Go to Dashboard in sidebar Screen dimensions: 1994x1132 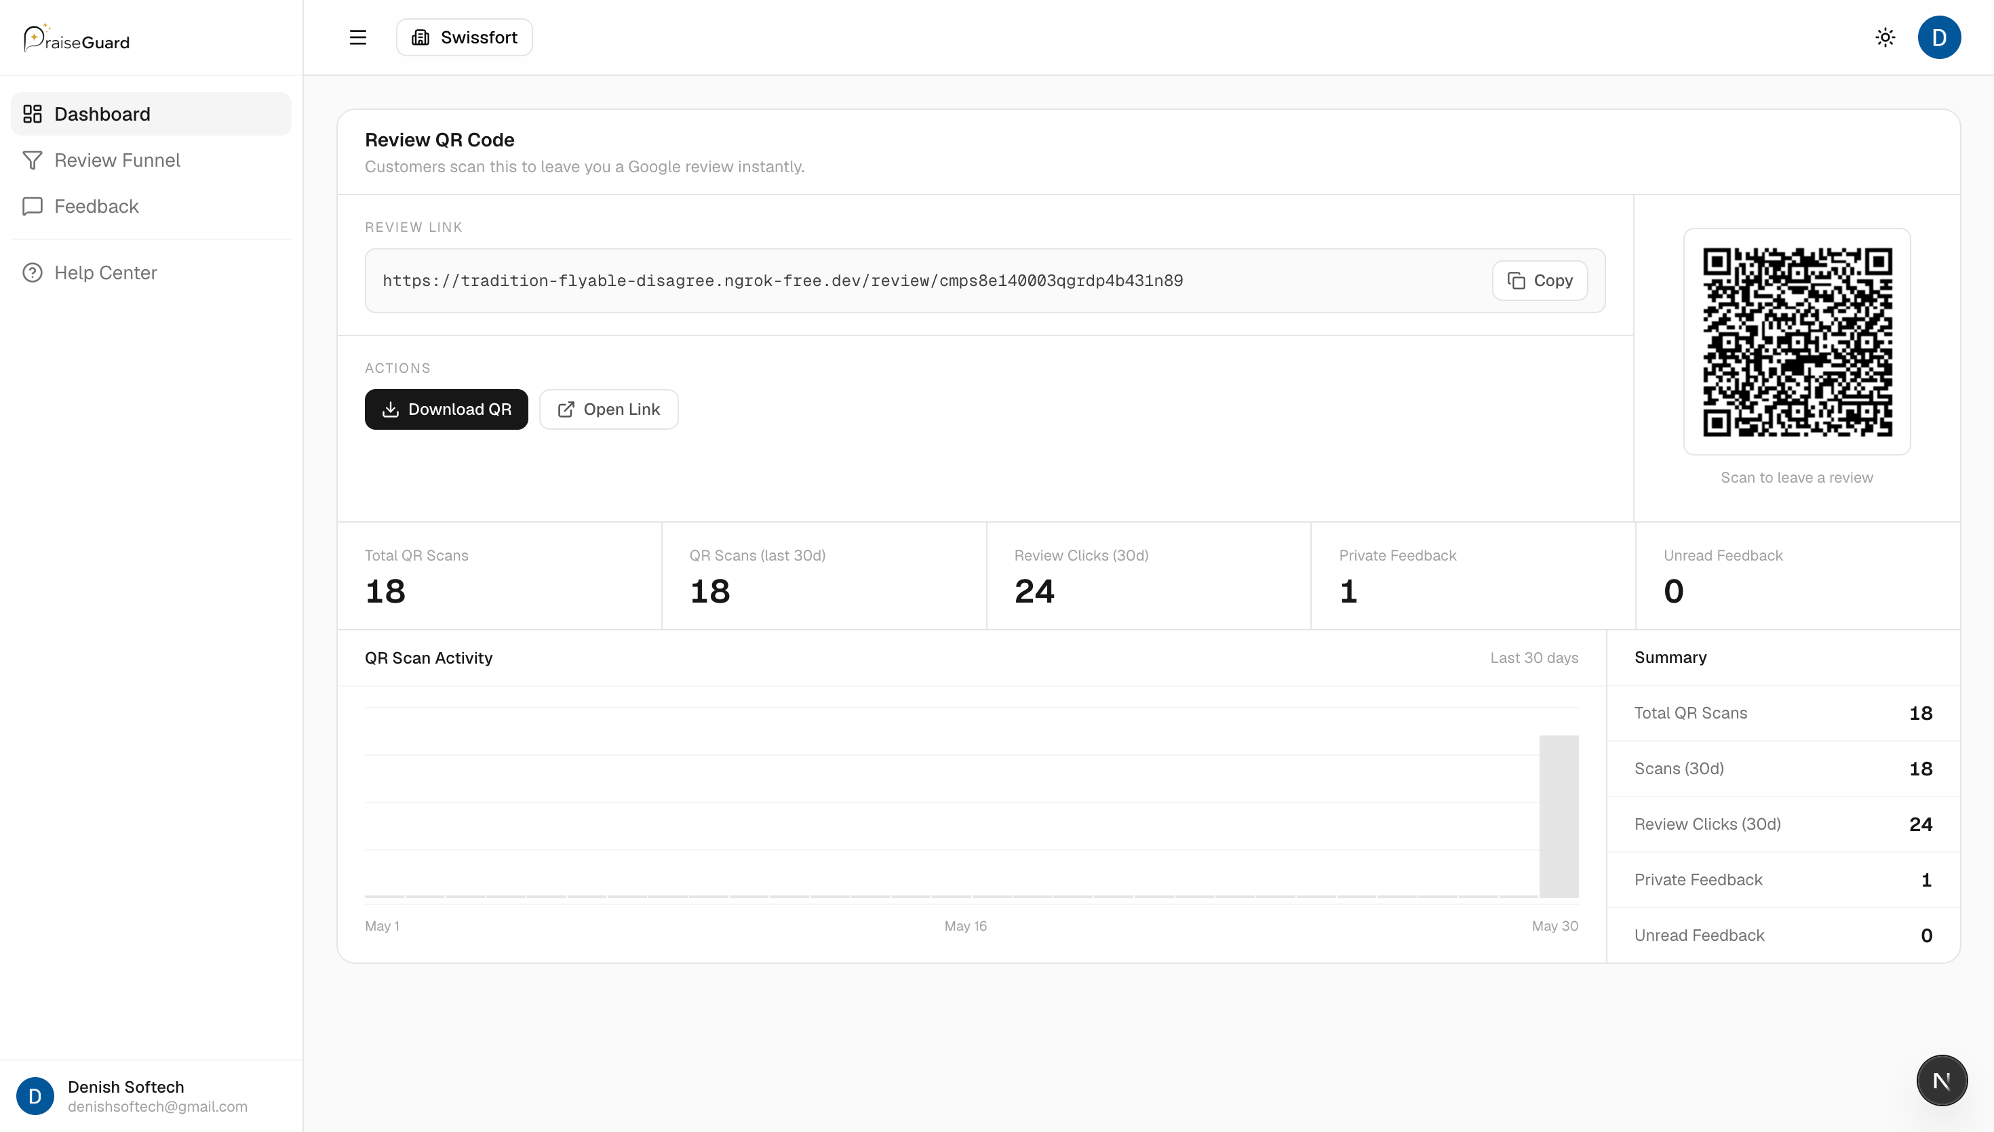tap(151, 115)
